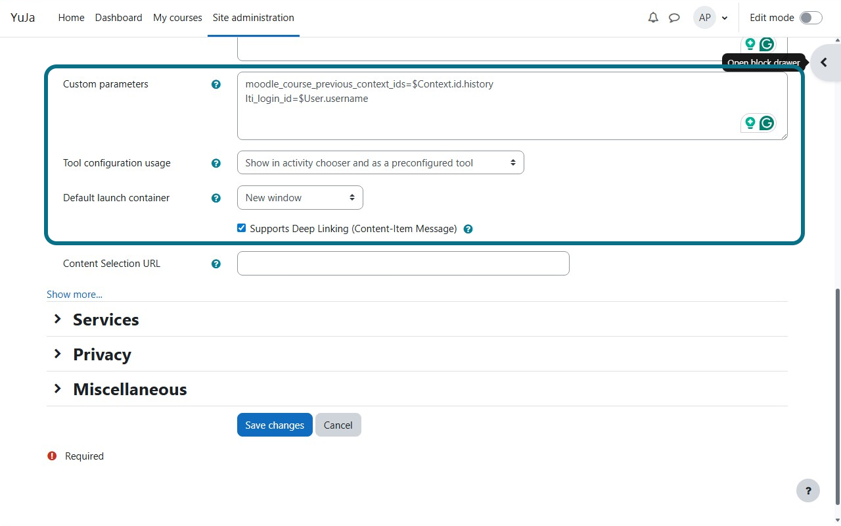This screenshot has height=526, width=841.
Task: Click the Grammarly icon in the upper text area
Action: click(766, 45)
